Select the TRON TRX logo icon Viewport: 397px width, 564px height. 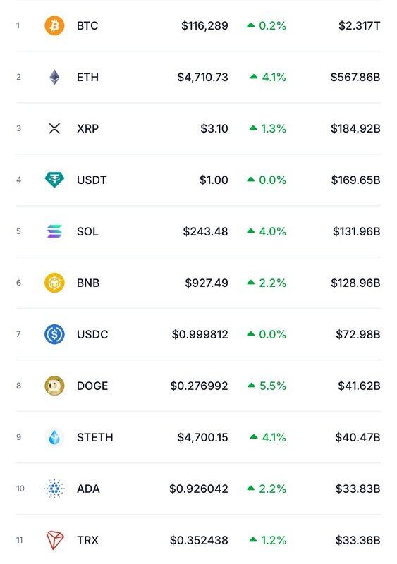tap(55, 540)
